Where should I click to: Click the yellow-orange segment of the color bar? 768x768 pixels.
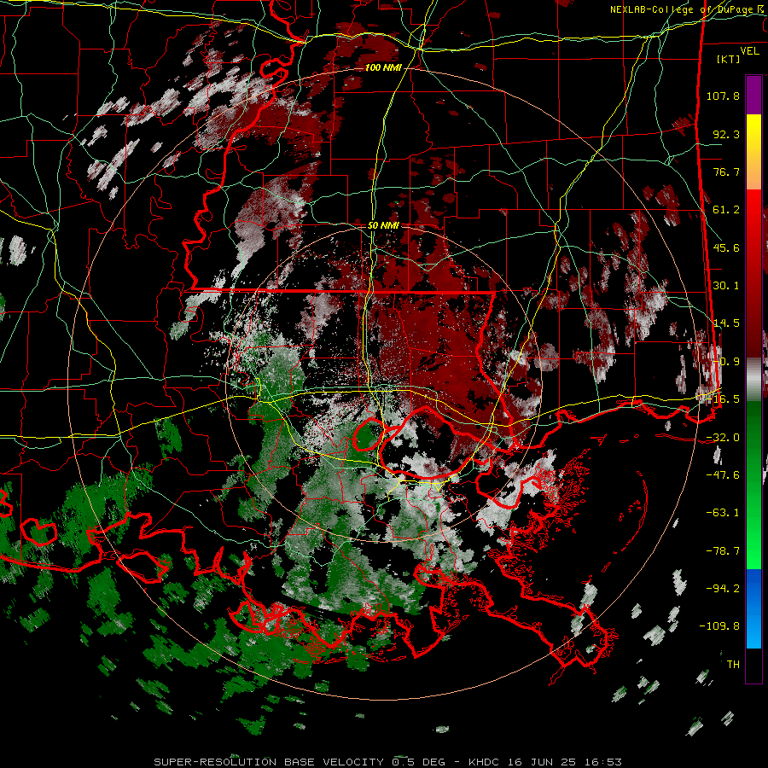point(753,152)
